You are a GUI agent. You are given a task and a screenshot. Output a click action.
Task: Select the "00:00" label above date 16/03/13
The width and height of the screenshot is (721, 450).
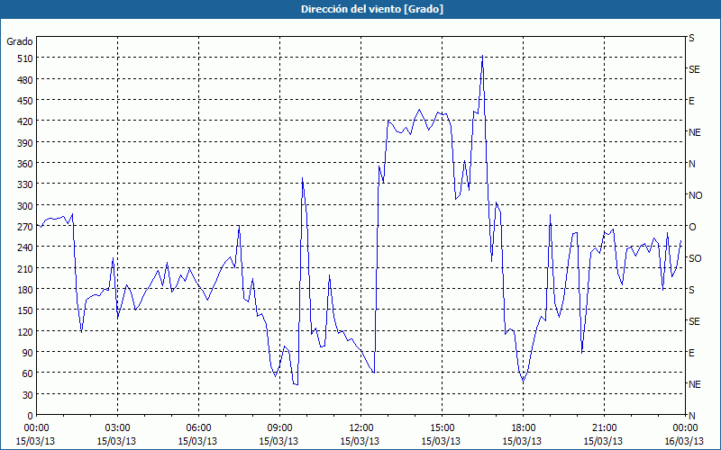pos(685,428)
